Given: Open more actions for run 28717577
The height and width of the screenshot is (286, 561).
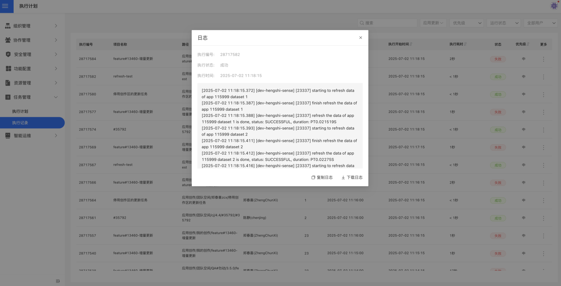Looking at the screenshot, I should click(543, 112).
